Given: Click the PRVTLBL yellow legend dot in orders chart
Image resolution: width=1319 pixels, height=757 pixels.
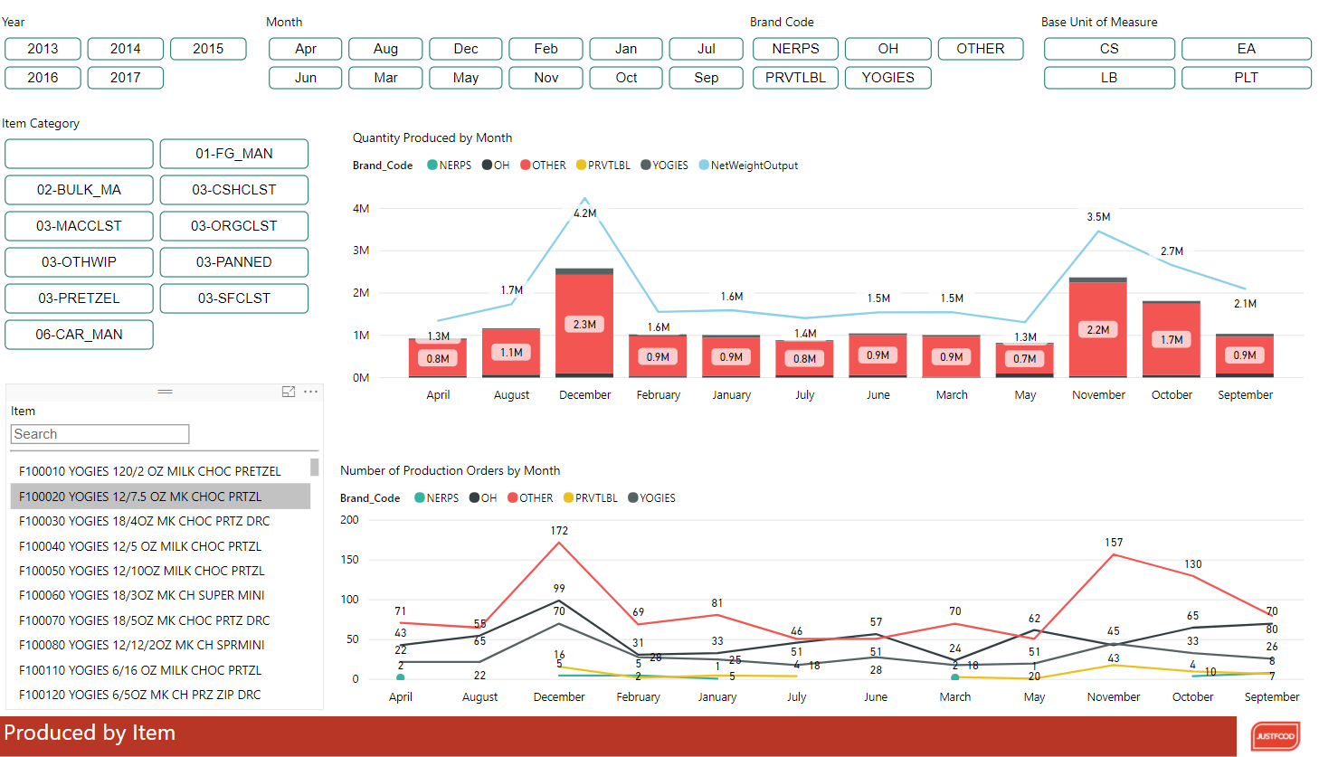Looking at the screenshot, I should coord(568,498).
